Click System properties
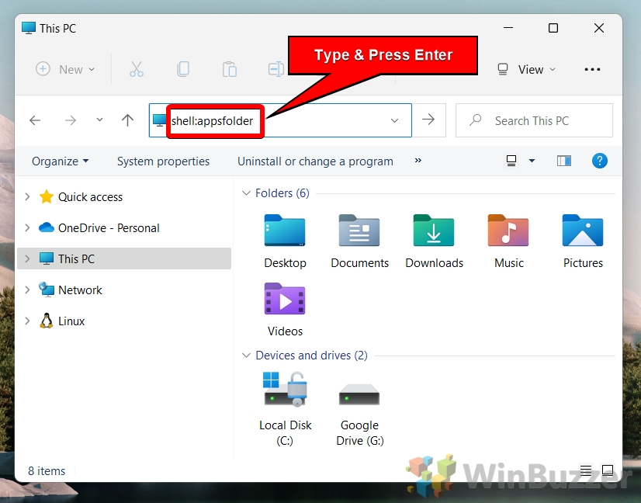This screenshot has width=641, height=503. [163, 161]
